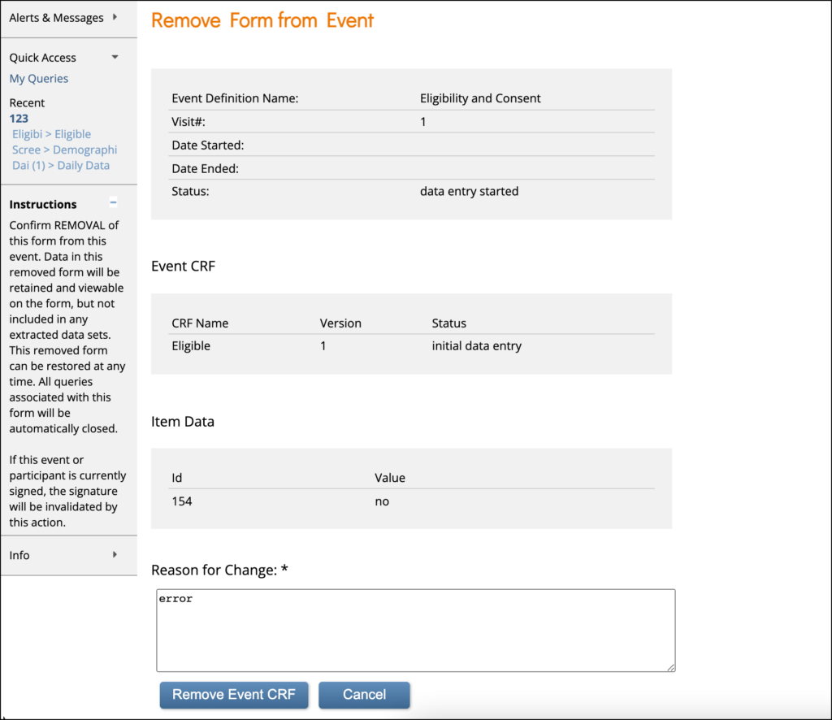The height and width of the screenshot is (720, 832).
Task: Cancel the form removal
Action: (x=364, y=695)
